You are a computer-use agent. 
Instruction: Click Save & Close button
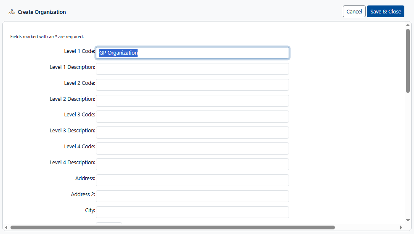[385, 12]
